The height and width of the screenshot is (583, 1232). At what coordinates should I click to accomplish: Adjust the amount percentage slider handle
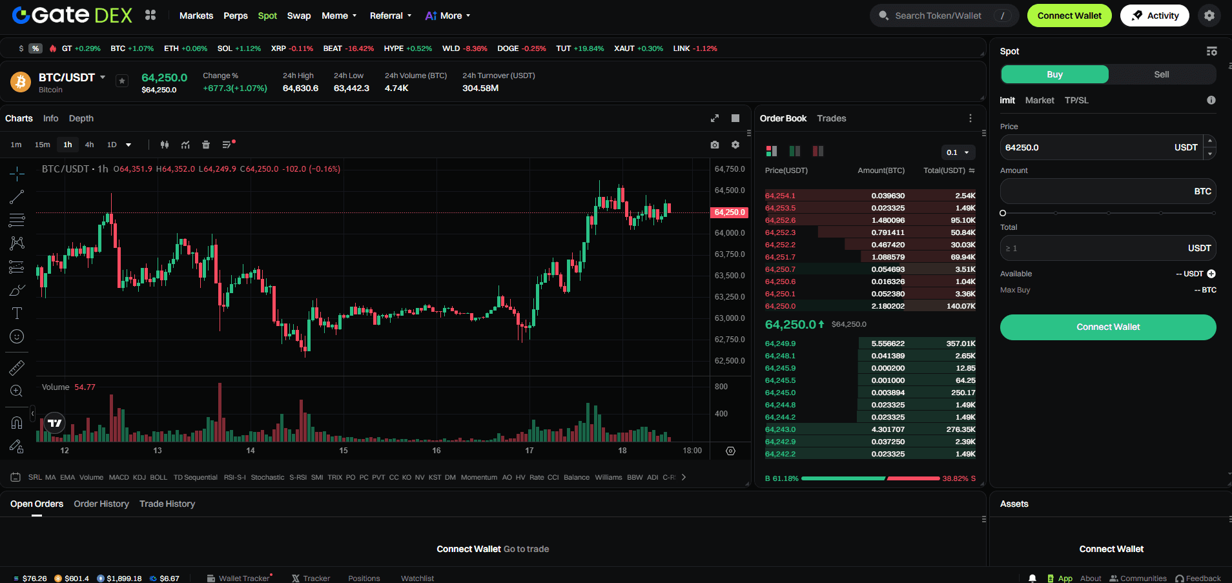click(x=1003, y=213)
